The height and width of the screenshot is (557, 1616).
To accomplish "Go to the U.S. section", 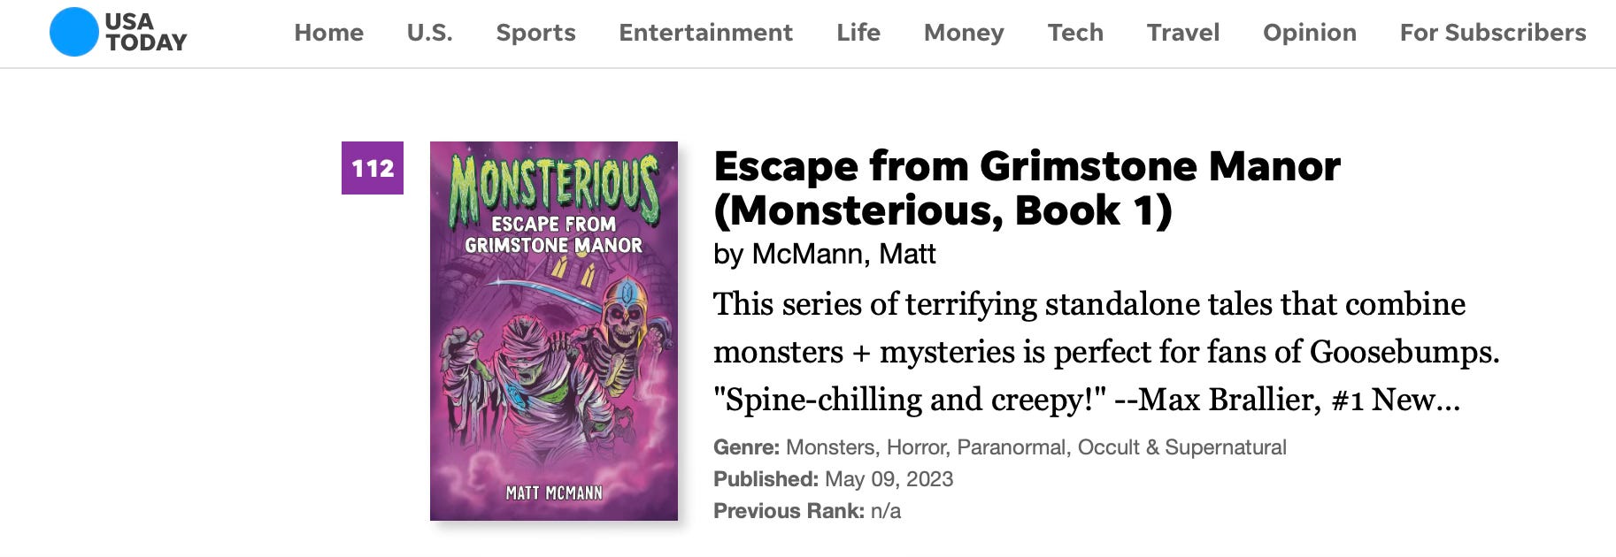I will (x=429, y=33).
